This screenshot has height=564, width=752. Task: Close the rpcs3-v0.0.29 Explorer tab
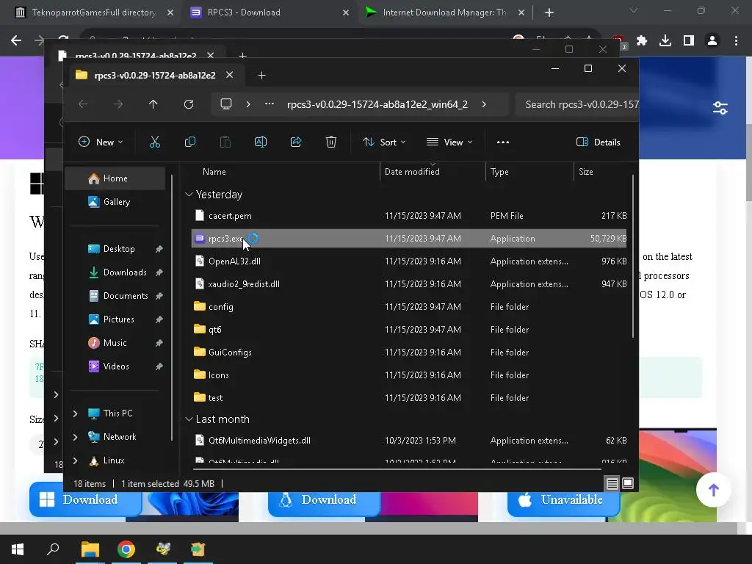click(230, 75)
